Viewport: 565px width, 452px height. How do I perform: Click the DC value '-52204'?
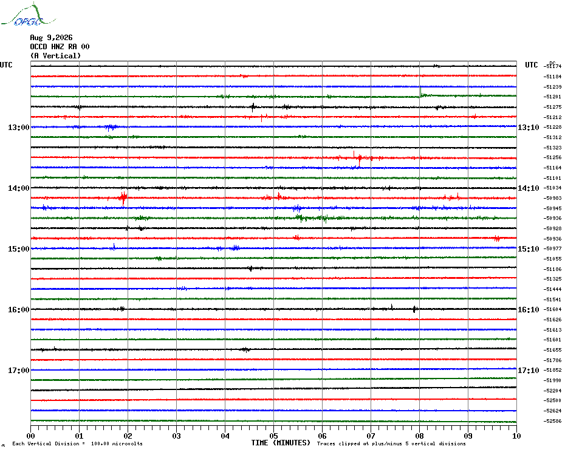pyautogui.click(x=553, y=391)
